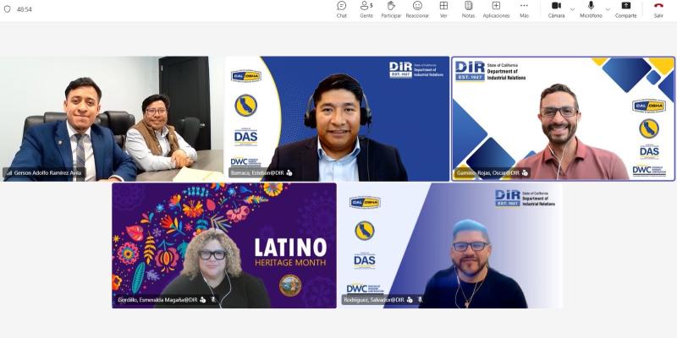Click the shield security icon
677x338 pixels.
[x=8, y=9]
